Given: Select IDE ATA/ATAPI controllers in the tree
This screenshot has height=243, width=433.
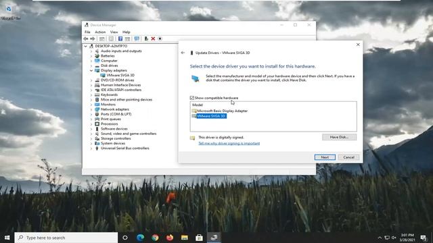Looking at the screenshot, I should point(121,90).
